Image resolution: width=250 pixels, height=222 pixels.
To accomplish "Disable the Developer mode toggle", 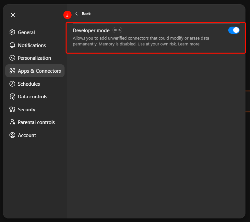I will [x=234, y=30].
